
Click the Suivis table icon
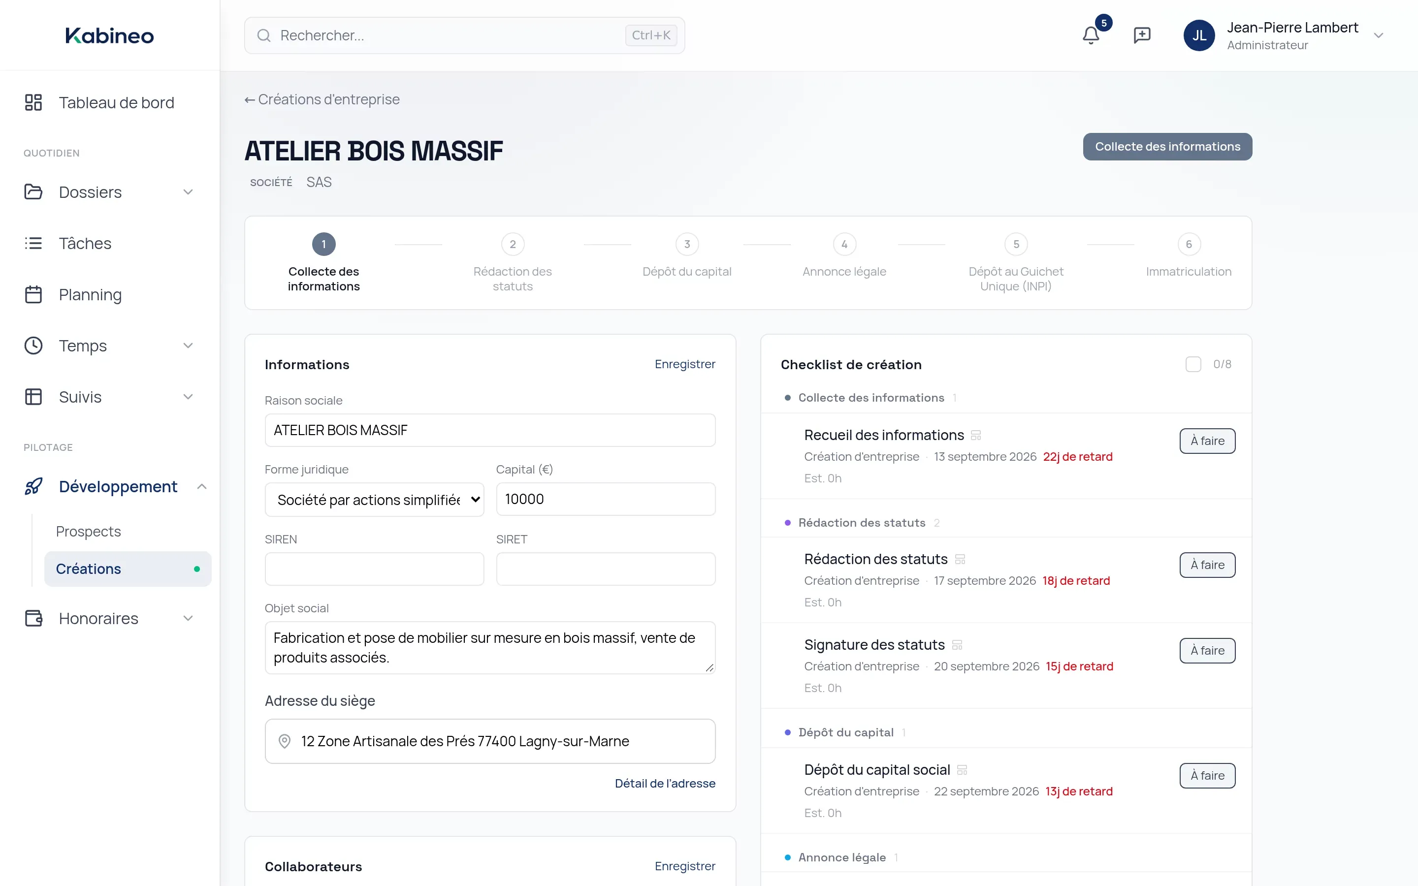pos(33,397)
